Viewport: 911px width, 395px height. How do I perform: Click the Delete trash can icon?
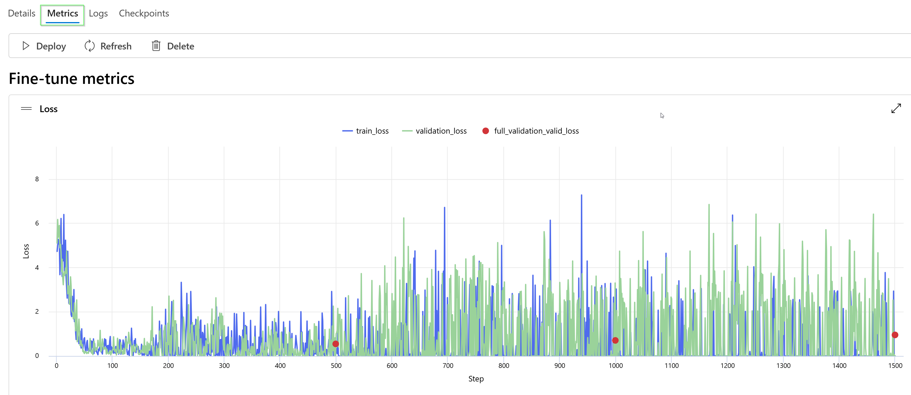pos(156,46)
